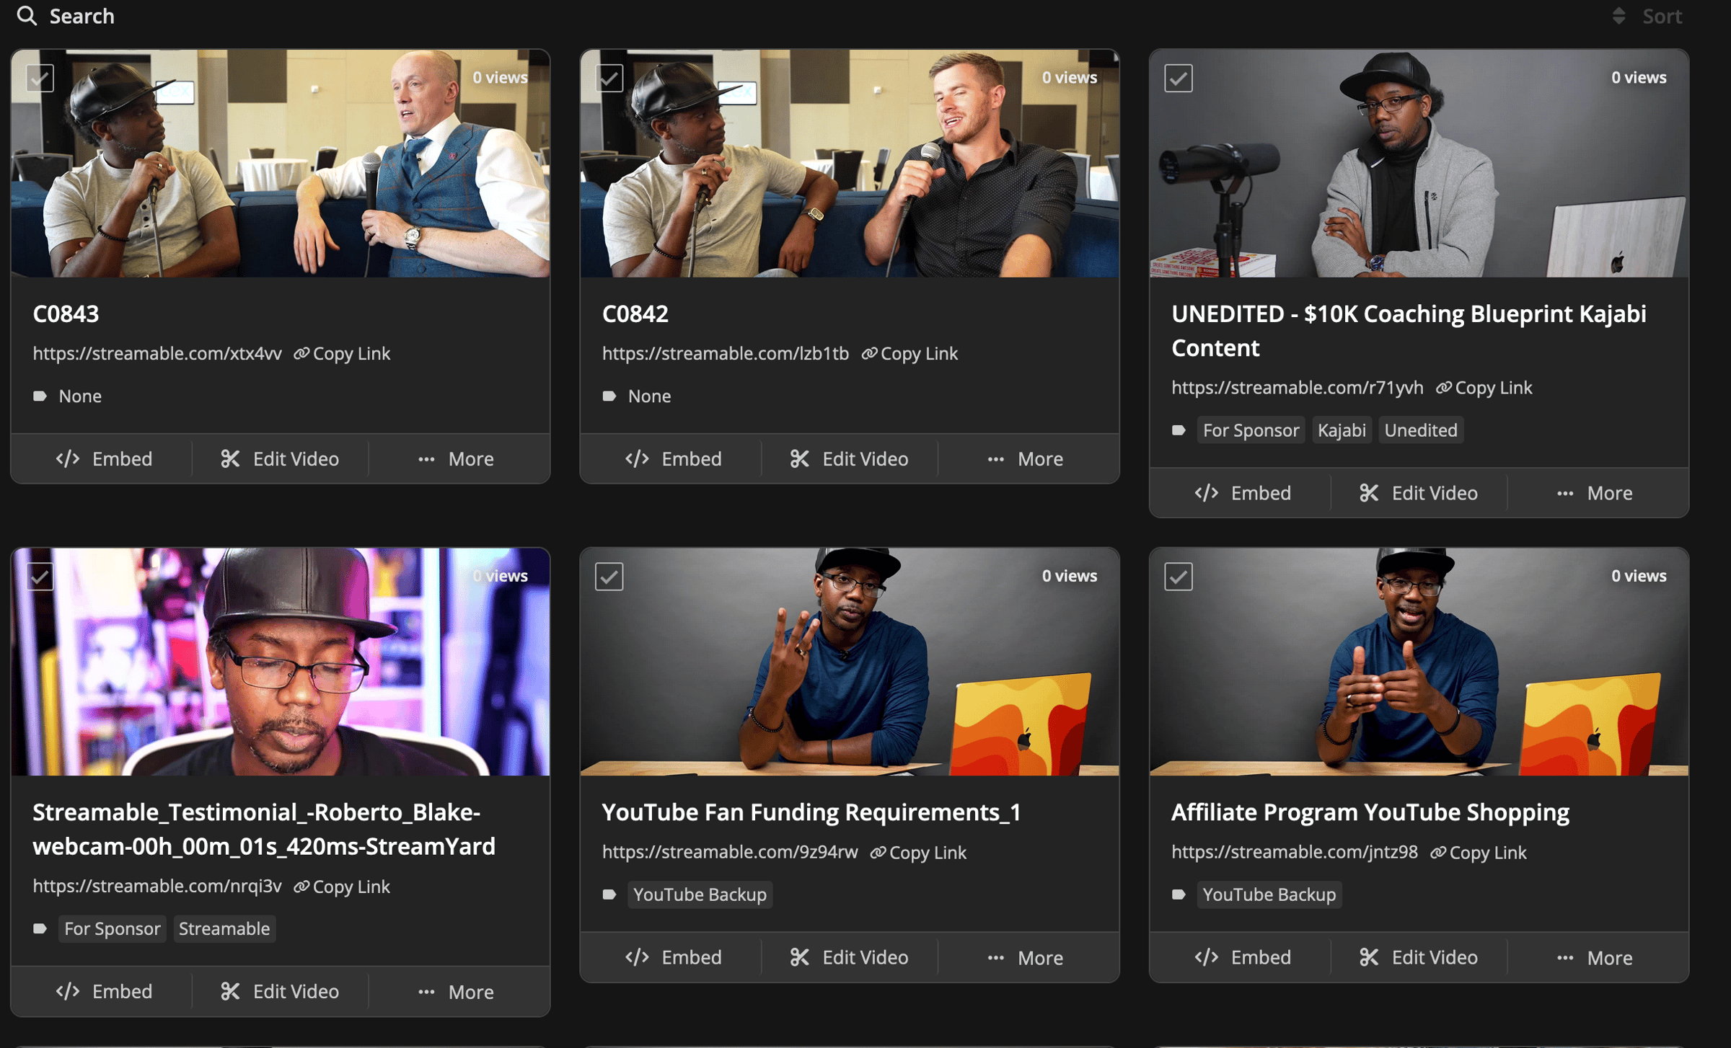The width and height of the screenshot is (1731, 1048).
Task: Open the Streamable Testimonial video thumbnail
Action: coord(281,662)
